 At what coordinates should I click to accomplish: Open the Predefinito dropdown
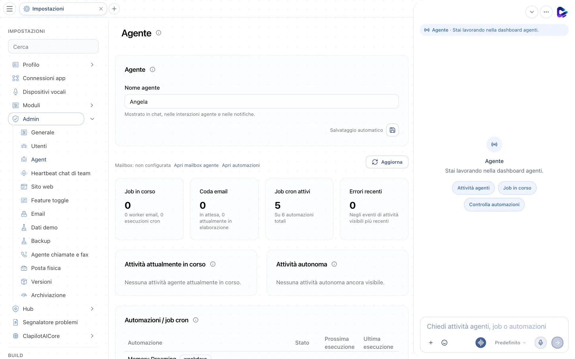pos(510,343)
